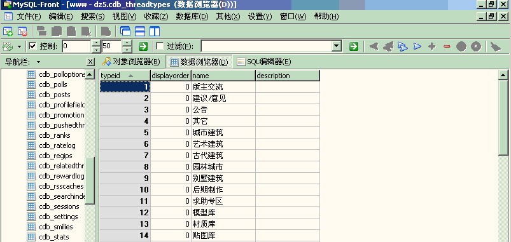Click the broom clear icon in toolbar
This screenshot has height=242, width=511.
pyautogui.click(x=495, y=46)
